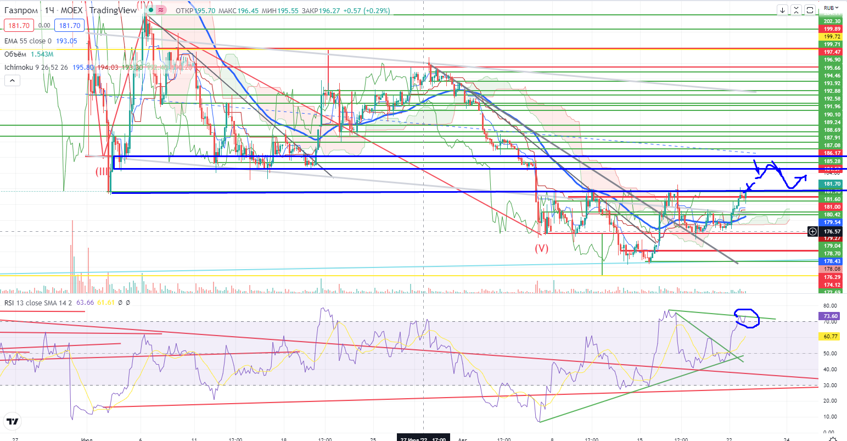Click the (V) wave label on the chart
The height and width of the screenshot is (441, 847).
tap(542, 248)
